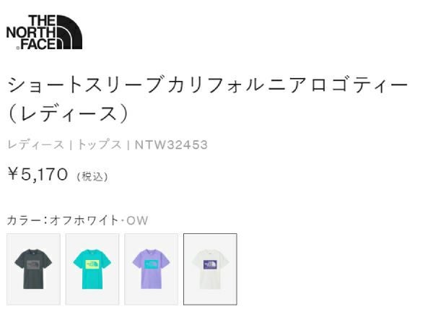The height and width of the screenshot is (325, 433).
Task: Click THE NORTH FACE wordmark text
Action: pos(31,32)
